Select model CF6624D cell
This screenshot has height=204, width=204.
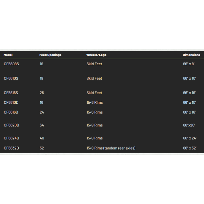(x=12, y=138)
